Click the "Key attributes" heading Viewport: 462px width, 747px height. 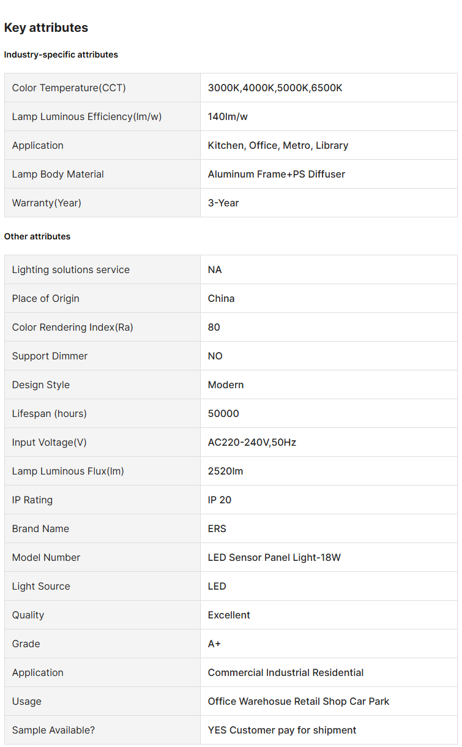pos(46,28)
